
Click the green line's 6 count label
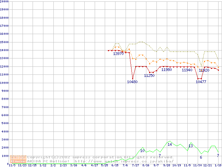pyautogui.click(x=200, y=157)
